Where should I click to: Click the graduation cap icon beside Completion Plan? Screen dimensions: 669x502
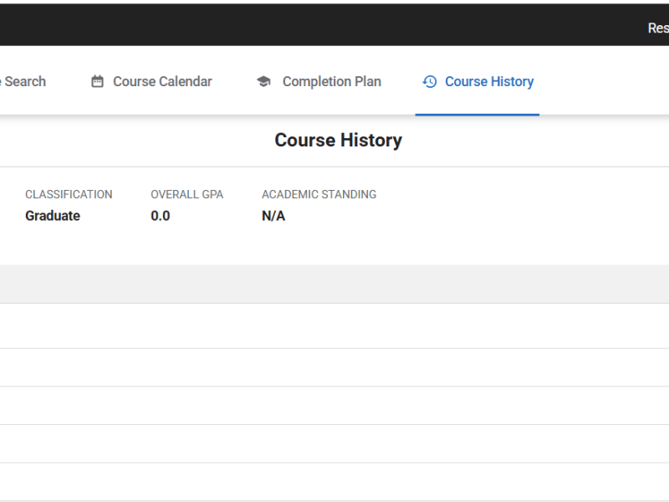264,81
